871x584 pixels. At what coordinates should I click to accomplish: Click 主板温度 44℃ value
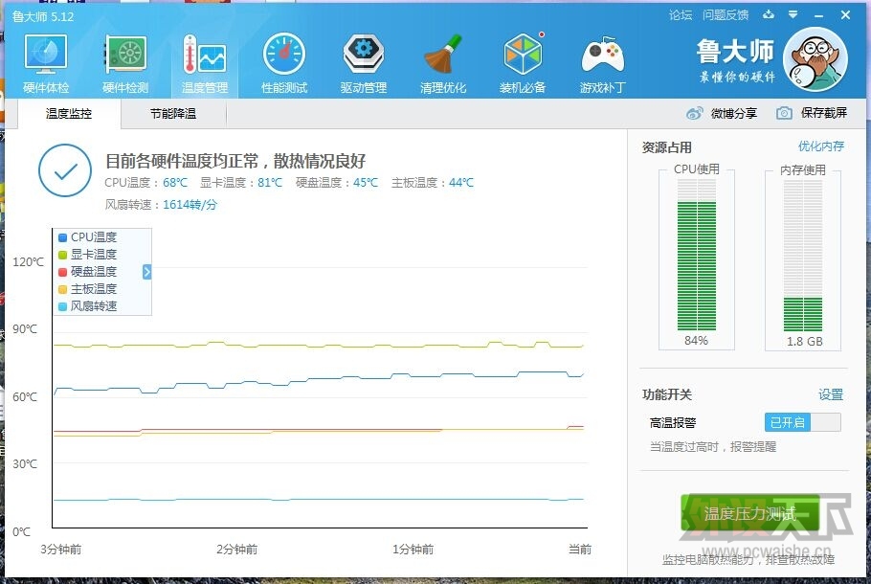pos(461,182)
